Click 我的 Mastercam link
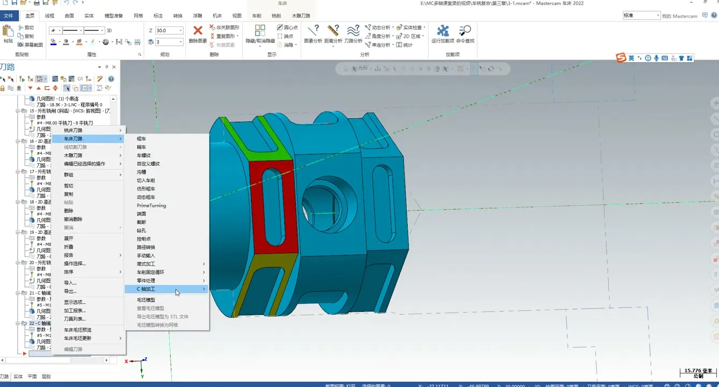719x387 pixels. pyautogui.click(x=679, y=16)
